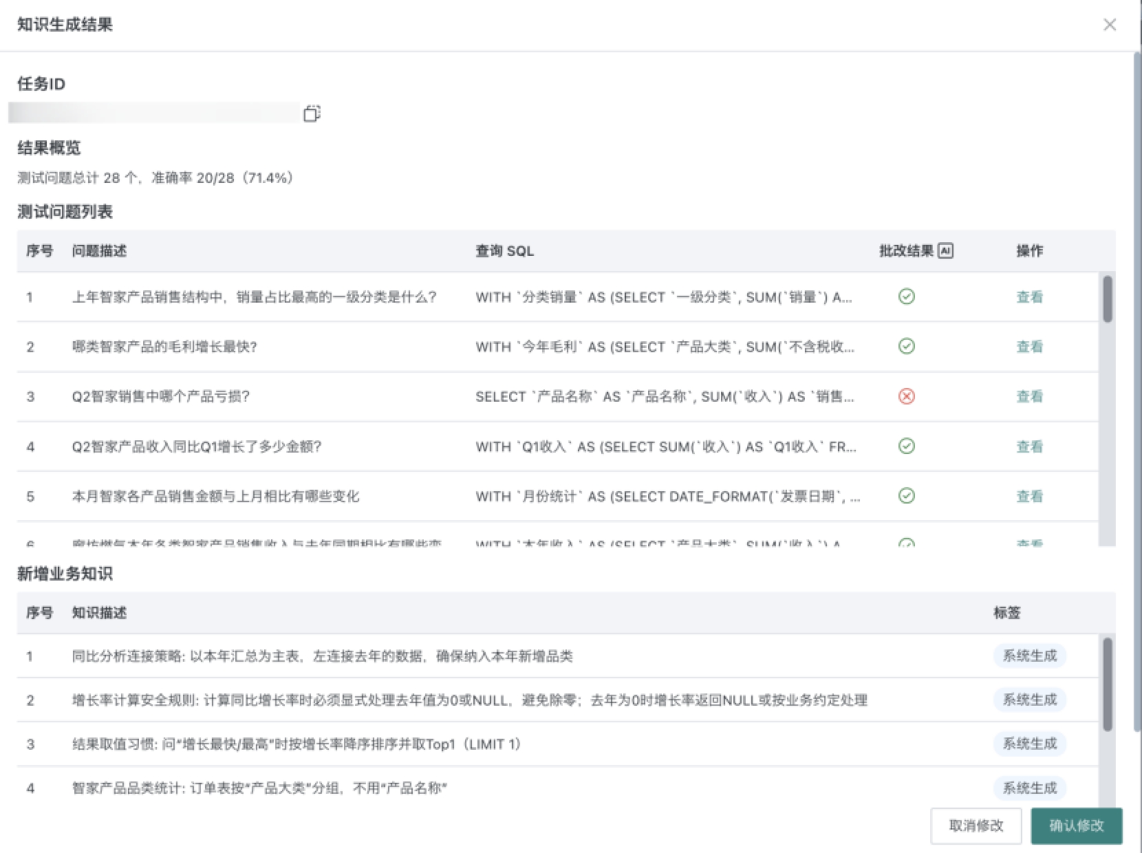Click the green check icon in row 1
The height and width of the screenshot is (853, 1142).
point(907,296)
